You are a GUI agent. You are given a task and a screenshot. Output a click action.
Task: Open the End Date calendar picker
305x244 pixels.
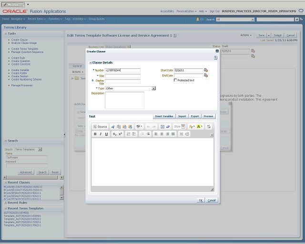206,75
